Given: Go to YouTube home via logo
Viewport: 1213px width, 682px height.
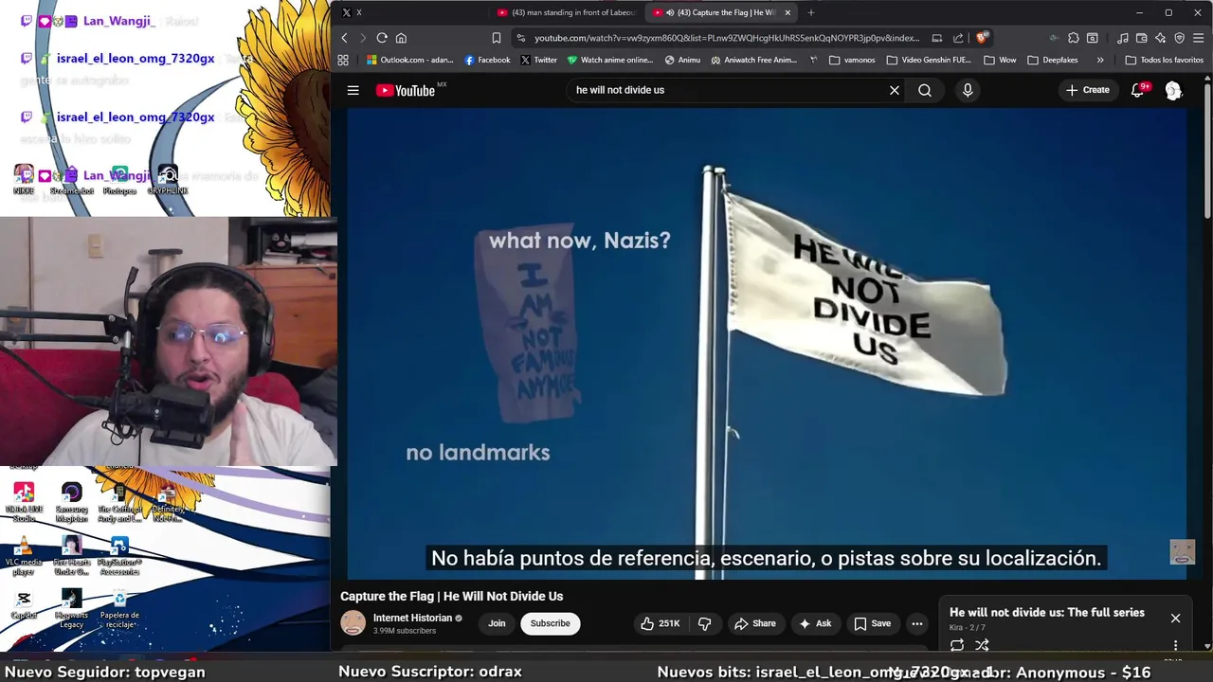Looking at the screenshot, I should [406, 90].
